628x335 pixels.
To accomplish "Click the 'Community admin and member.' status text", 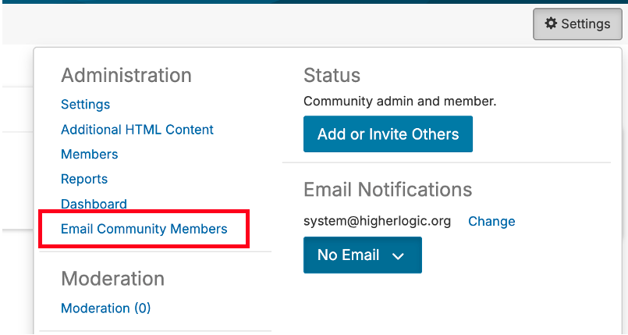I will (x=399, y=101).
